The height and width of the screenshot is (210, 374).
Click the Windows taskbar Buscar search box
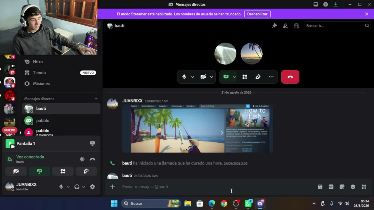(x=151, y=204)
